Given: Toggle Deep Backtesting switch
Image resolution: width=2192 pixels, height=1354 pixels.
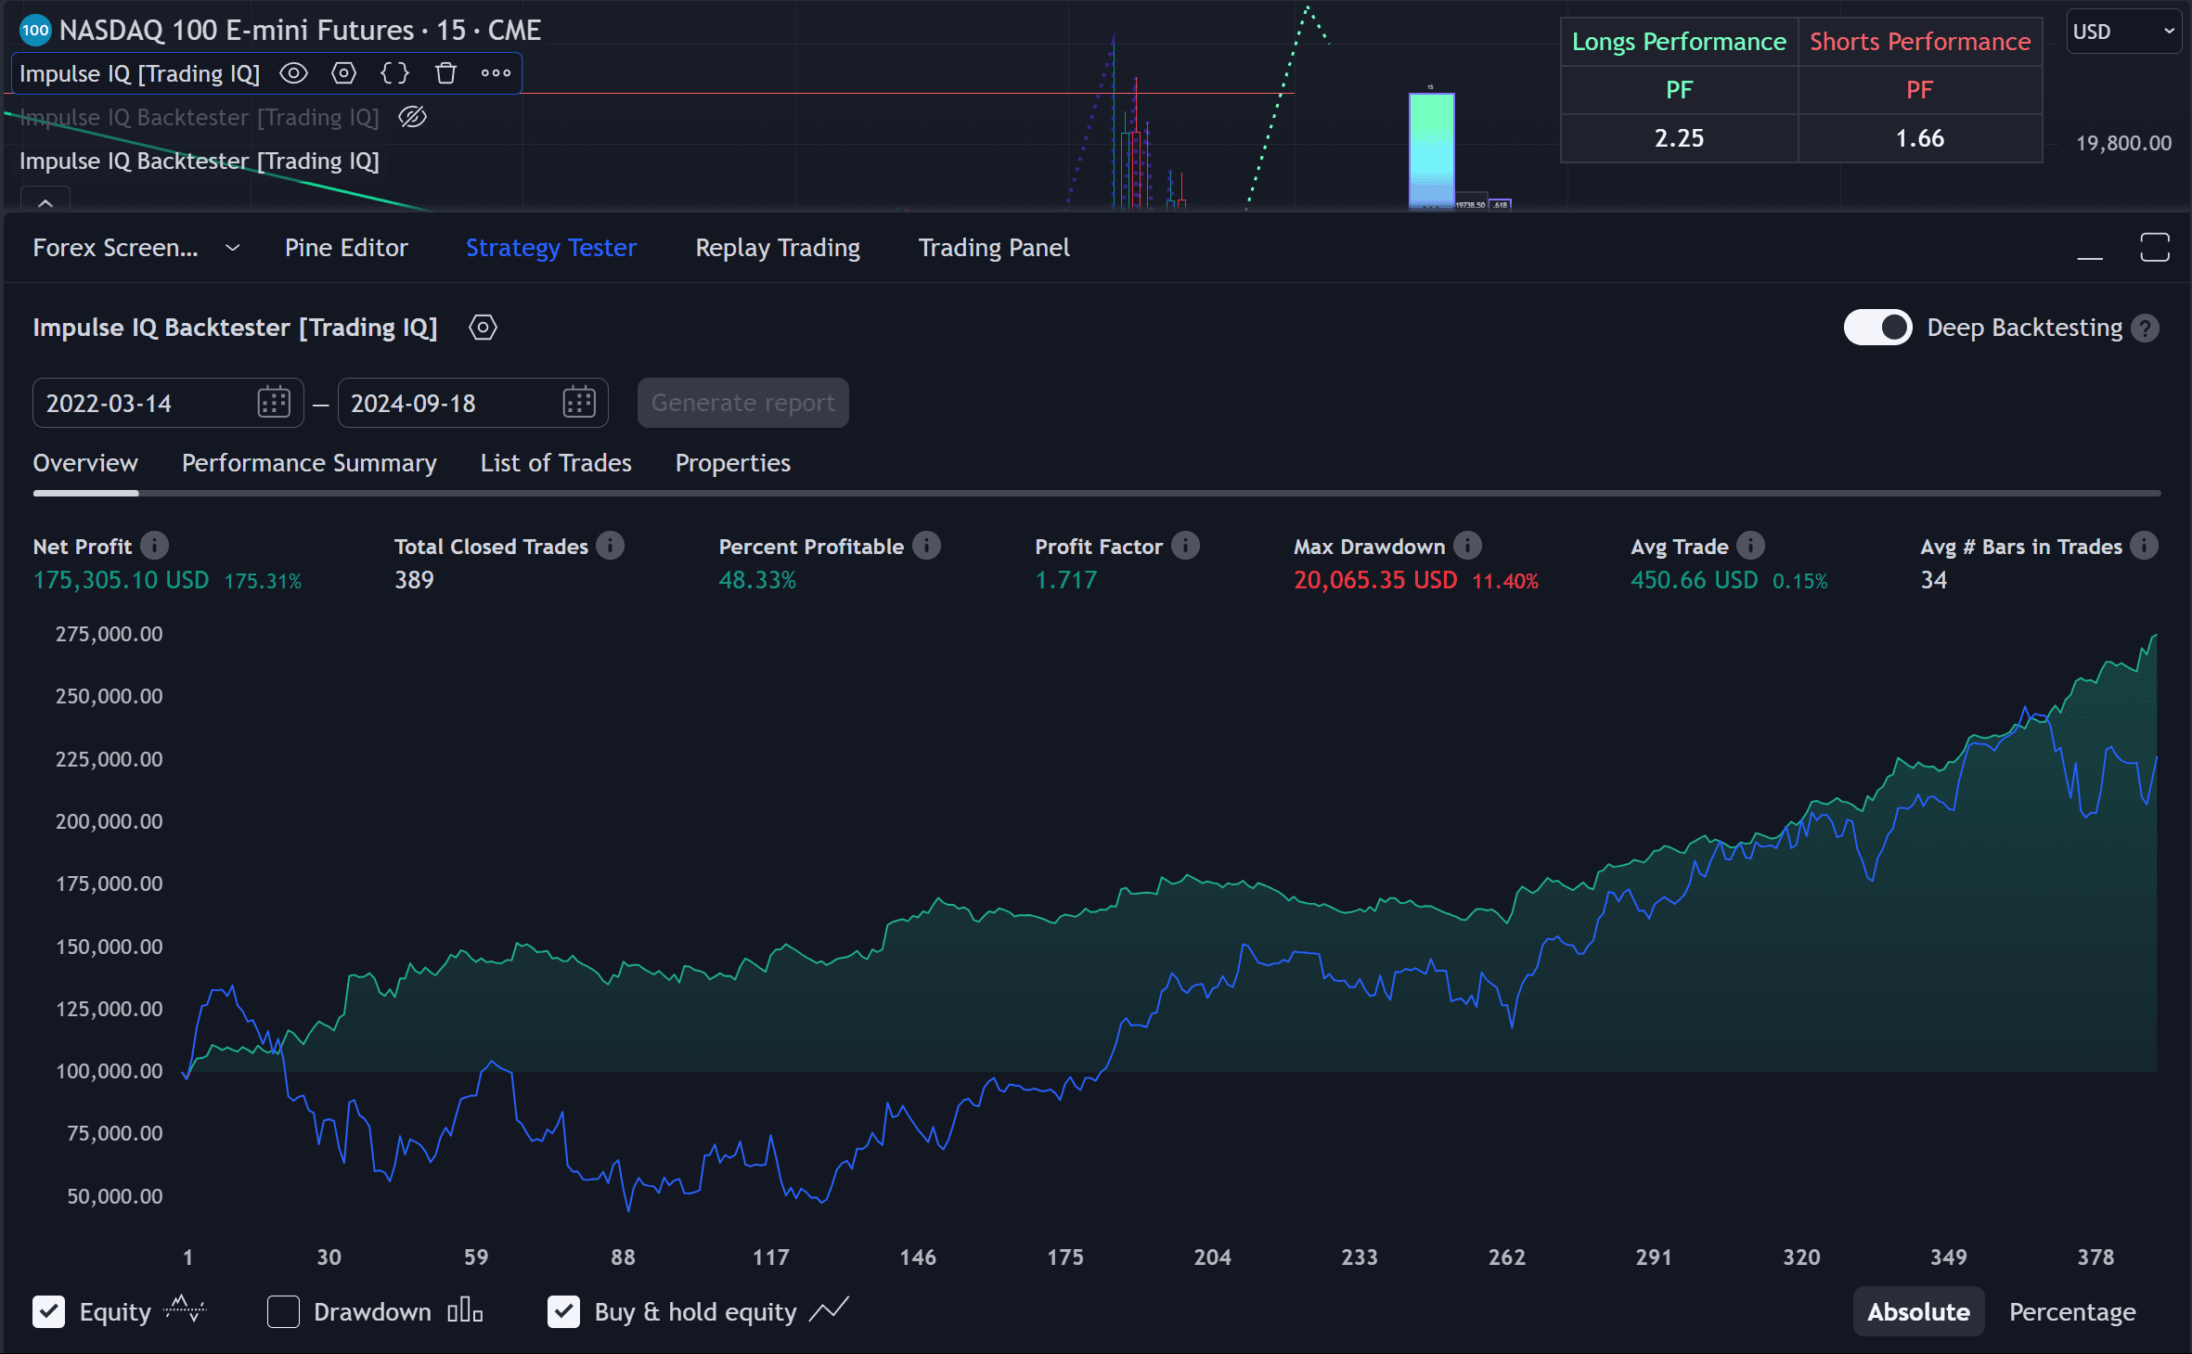Looking at the screenshot, I should tap(1877, 328).
